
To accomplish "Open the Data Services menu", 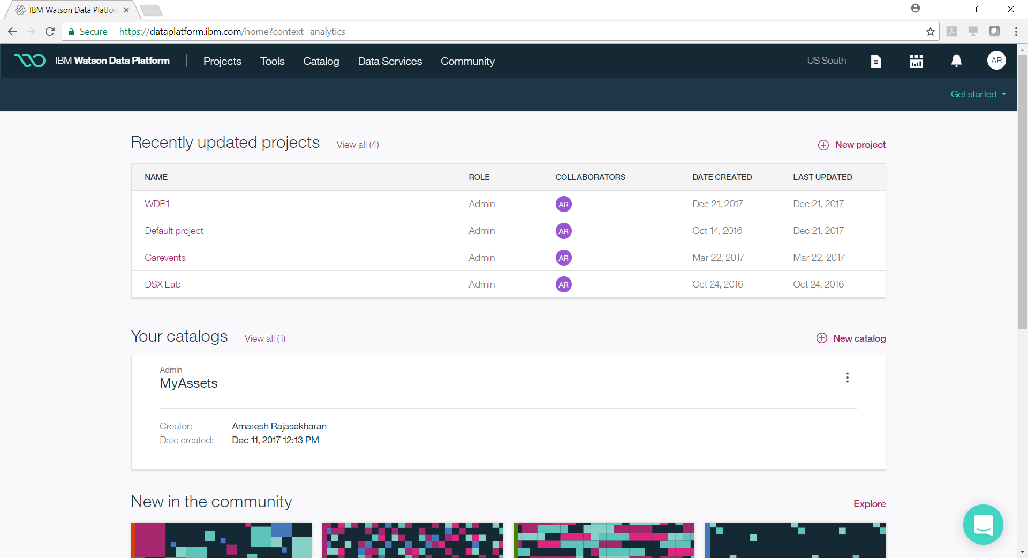I will [390, 61].
